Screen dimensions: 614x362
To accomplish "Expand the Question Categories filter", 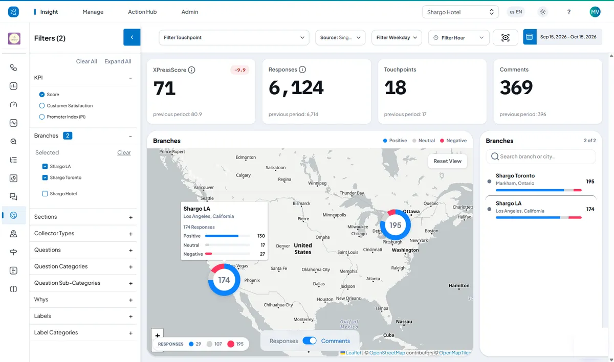I will [130, 267].
